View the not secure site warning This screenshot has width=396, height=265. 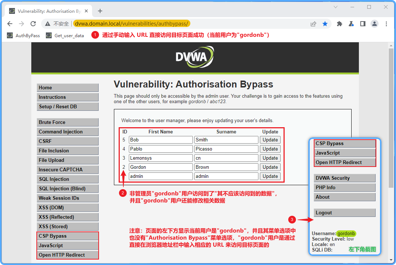[57, 24]
